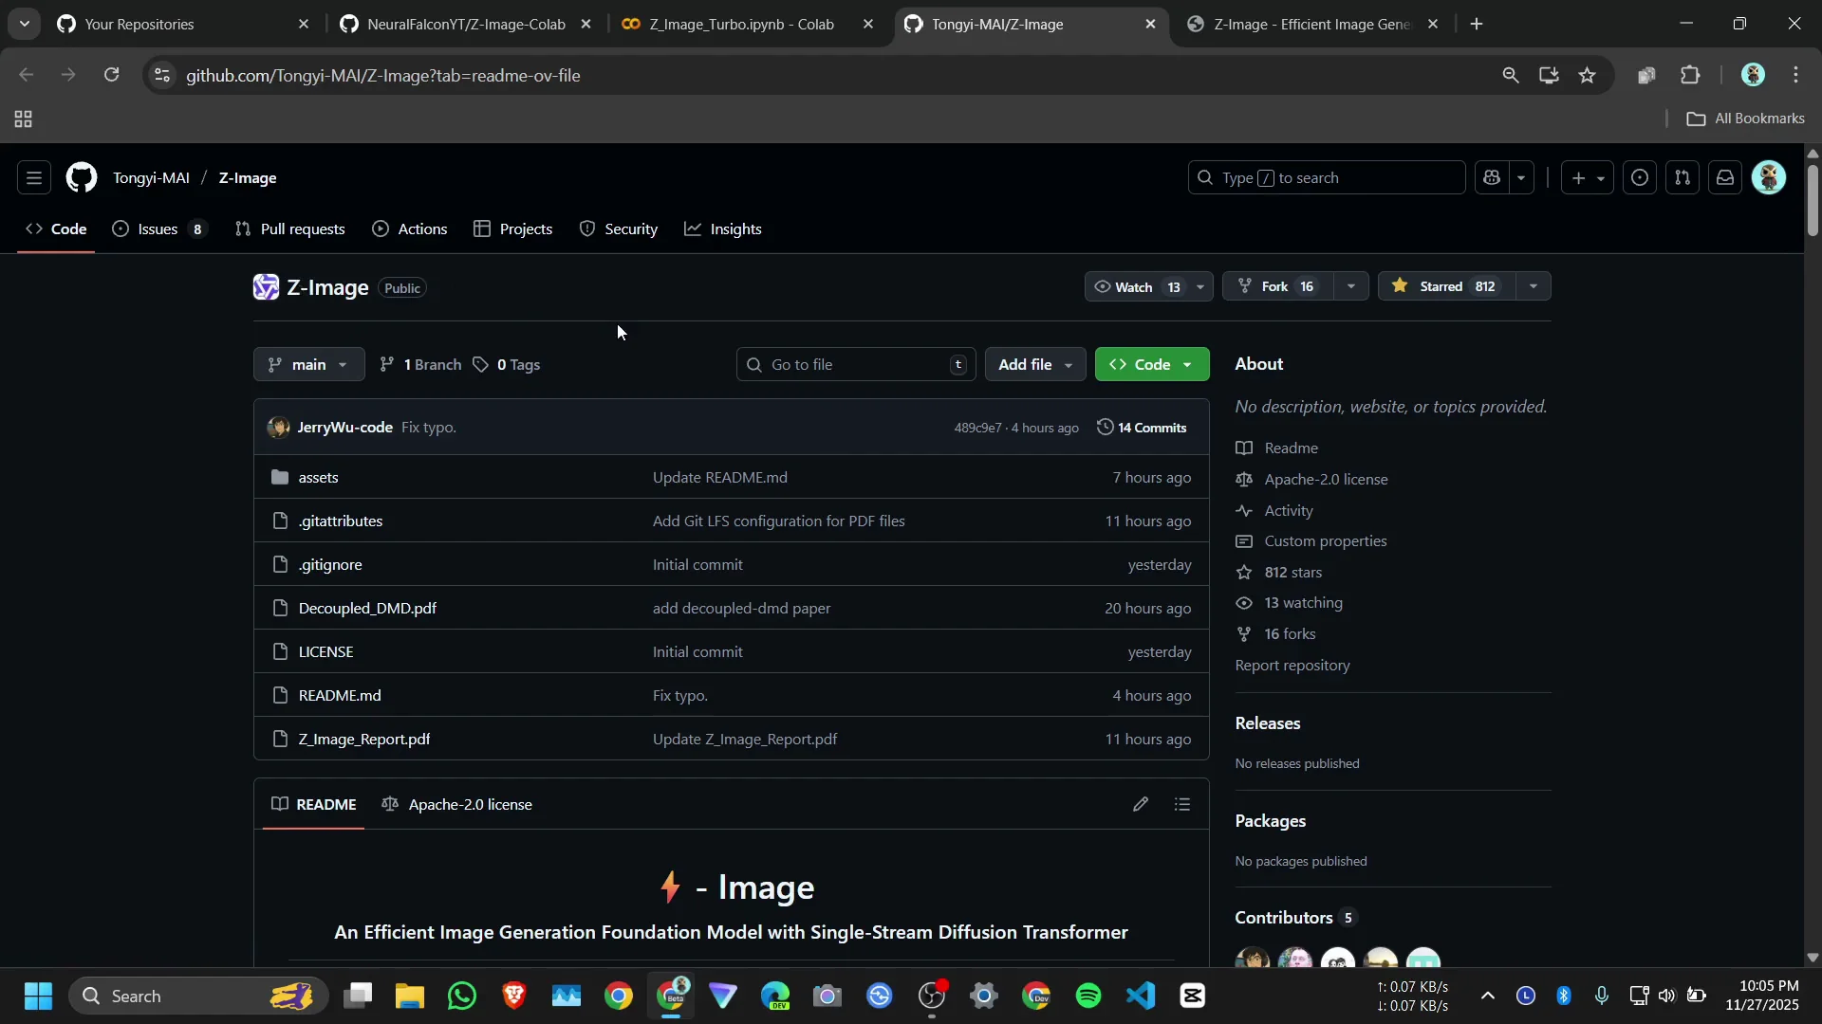Open the green Code dropdown

tap(1152, 365)
